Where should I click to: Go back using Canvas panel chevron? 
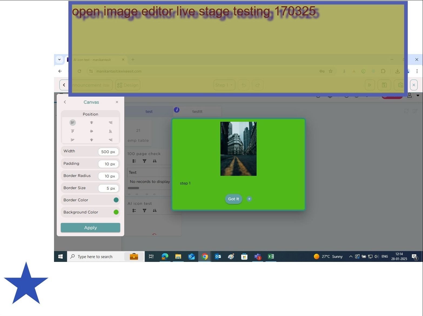(65, 102)
